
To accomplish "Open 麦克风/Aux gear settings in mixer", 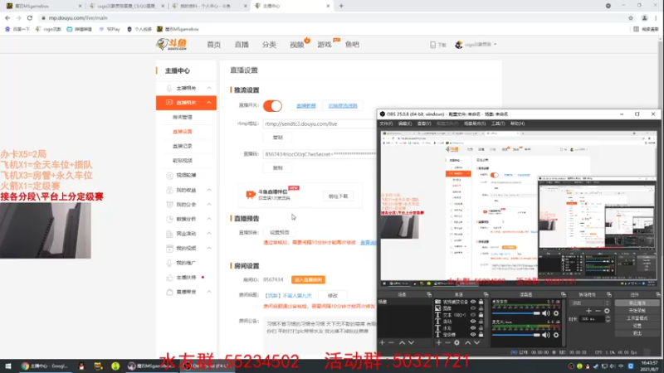I will 556,335.
